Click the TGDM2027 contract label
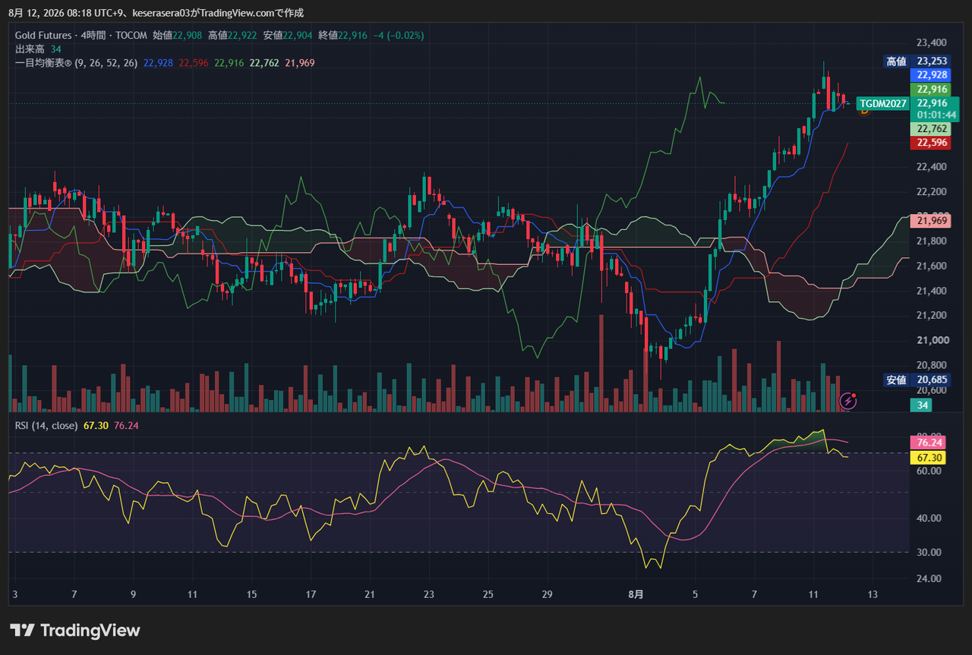 click(x=883, y=103)
